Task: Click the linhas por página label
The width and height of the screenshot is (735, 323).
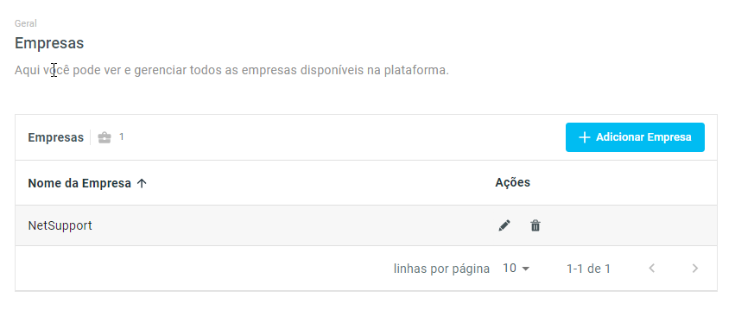Action: coord(441,269)
